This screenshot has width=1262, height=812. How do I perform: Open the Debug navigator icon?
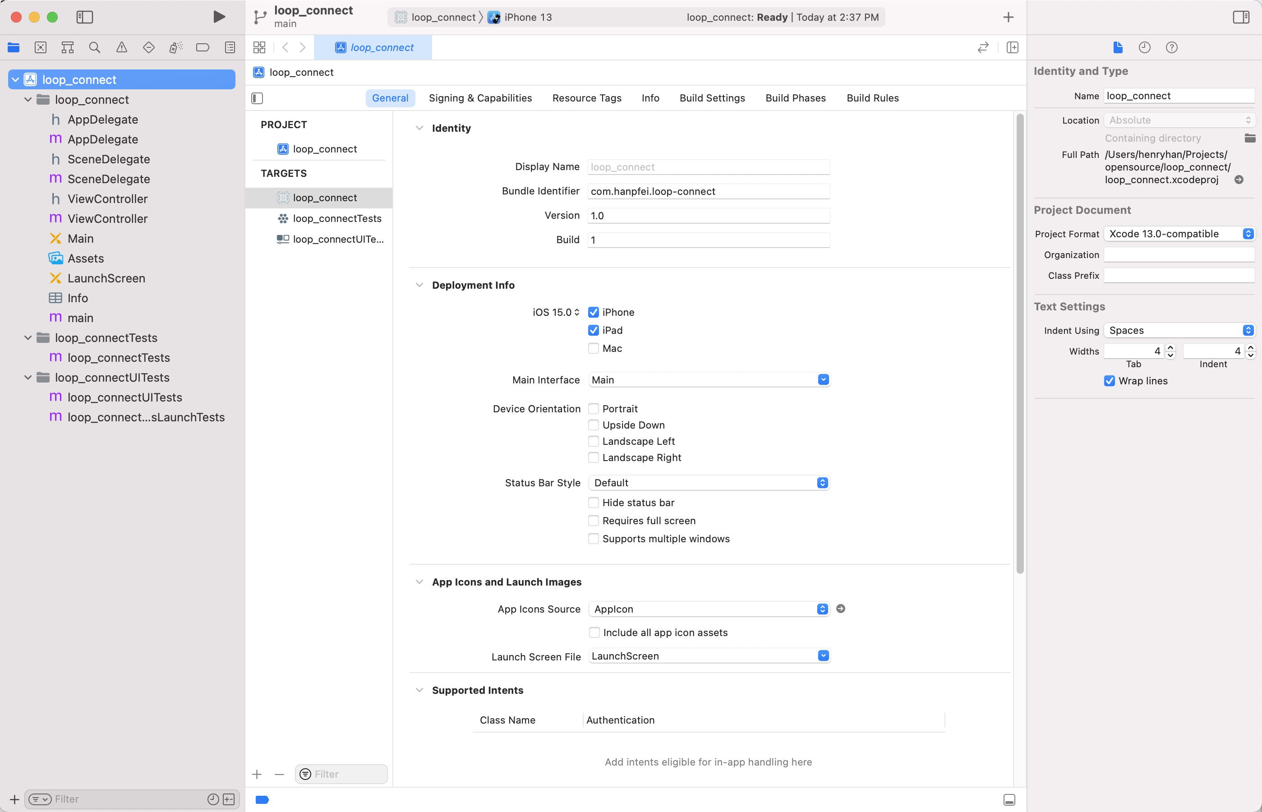[x=175, y=47]
